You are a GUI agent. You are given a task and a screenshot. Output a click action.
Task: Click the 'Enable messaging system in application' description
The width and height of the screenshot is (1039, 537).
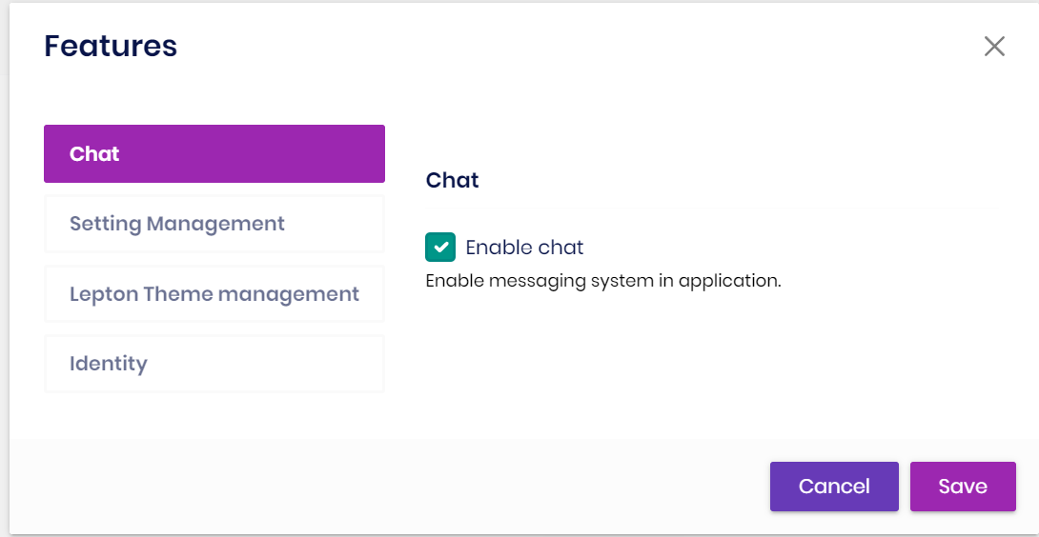click(602, 281)
